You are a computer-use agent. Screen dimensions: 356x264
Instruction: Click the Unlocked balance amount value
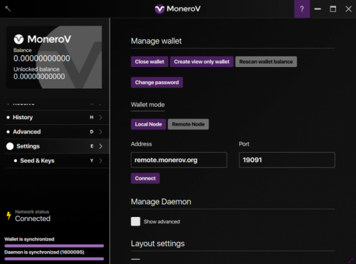[x=39, y=76]
